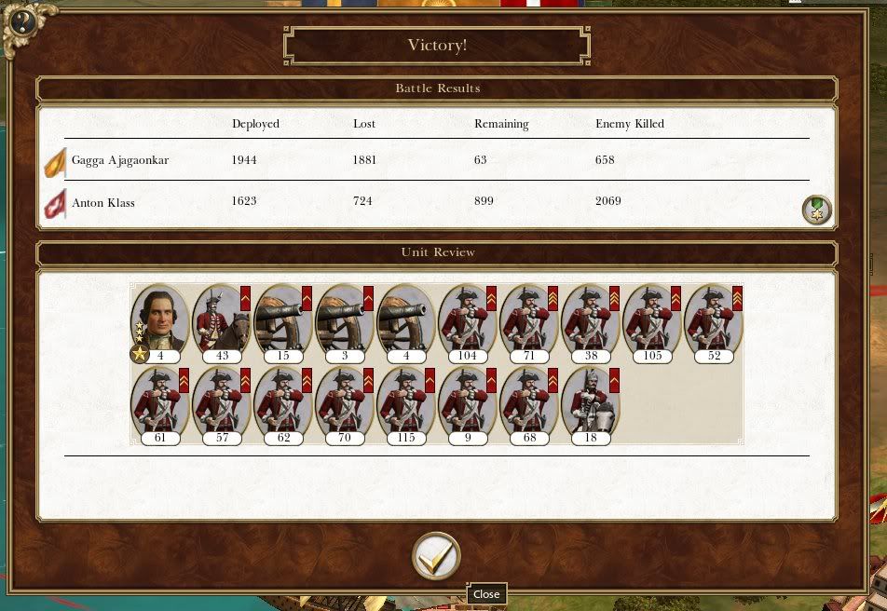Click the green medal icon beside Anton Klass
Screen dimensions: 887x611
[817, 210]
